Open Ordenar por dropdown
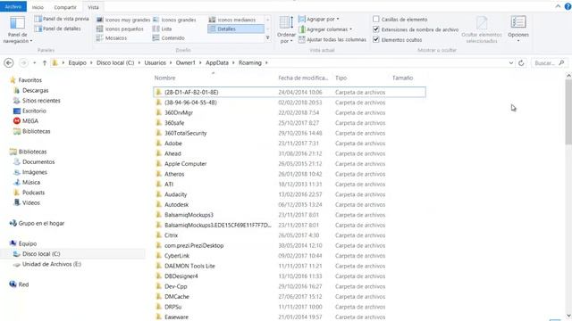572x321 pixels. tap(286, 30)
